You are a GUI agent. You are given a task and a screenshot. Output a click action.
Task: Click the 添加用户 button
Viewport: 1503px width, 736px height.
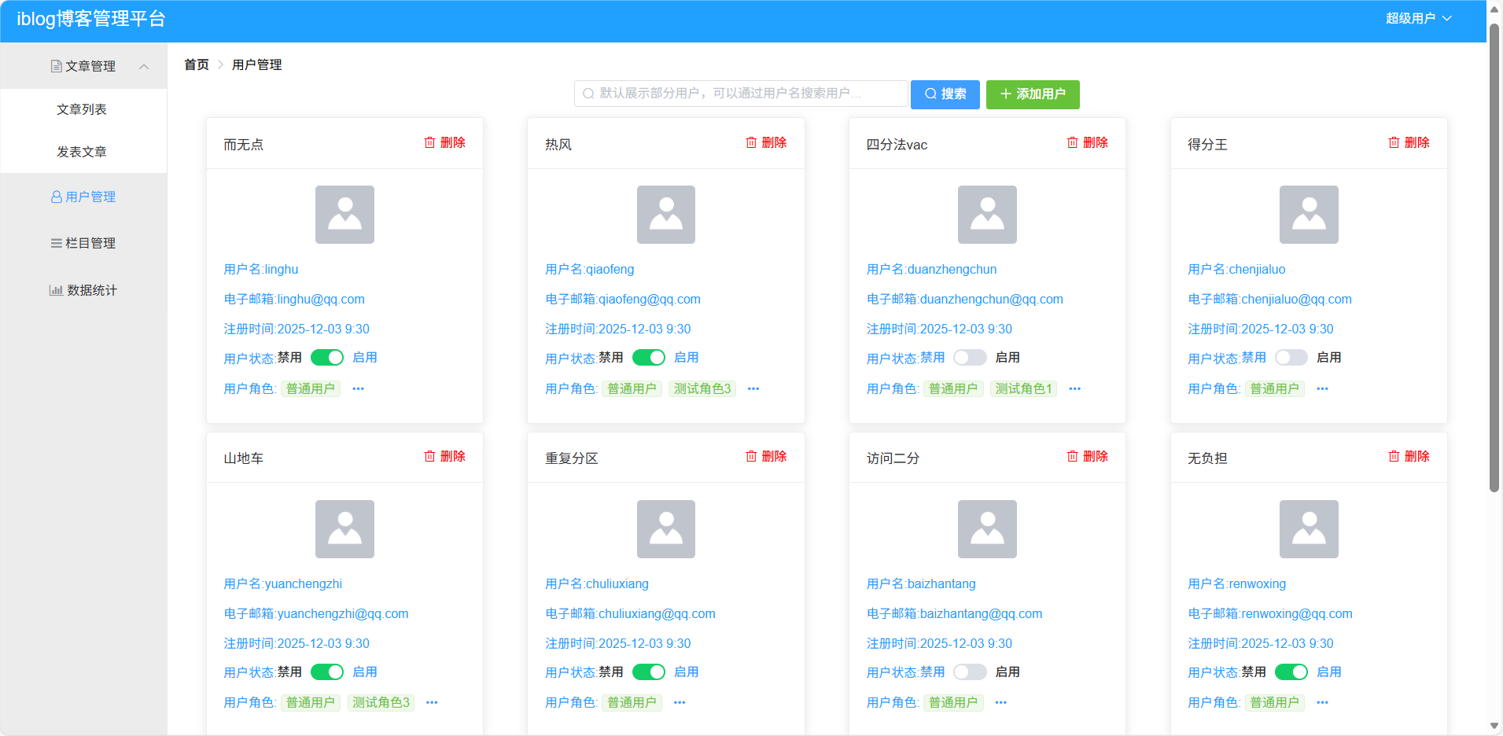pos(1033,94)
